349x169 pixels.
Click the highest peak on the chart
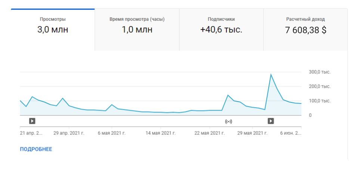pyautogui.click(x=271, y=74)
